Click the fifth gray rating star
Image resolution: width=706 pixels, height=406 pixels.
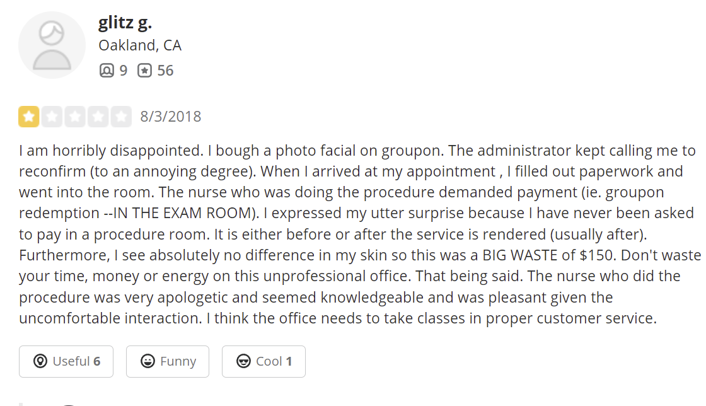(121, 117)
